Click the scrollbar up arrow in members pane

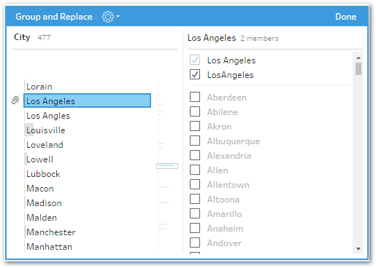coord(358,58)
